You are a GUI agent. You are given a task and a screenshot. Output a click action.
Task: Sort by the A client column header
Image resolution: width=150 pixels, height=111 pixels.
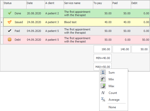pyautogui.click(x=54, y=5)
